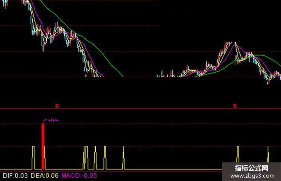
Task: Open the www.zbgs3.com watermark link
Action: pos(252,176)
